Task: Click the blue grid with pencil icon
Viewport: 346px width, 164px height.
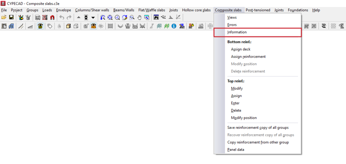Action: (x=11, y=26)
